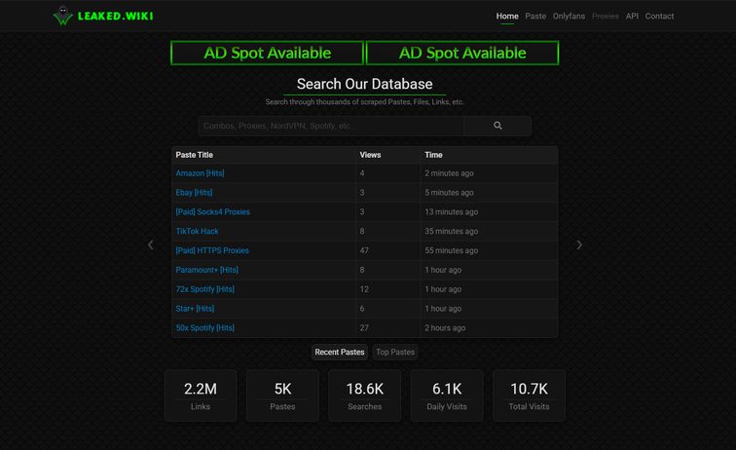
Task: Open the [Paid] Socks4 Proxies entry
Action: click(x=212, y=211)
